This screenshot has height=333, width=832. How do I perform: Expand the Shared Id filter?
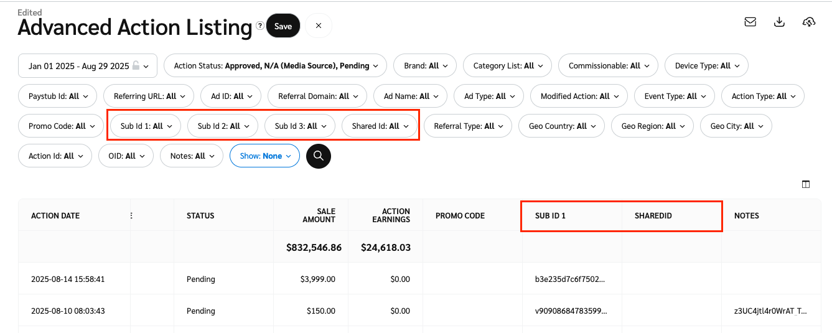click(x=380, y=126)
